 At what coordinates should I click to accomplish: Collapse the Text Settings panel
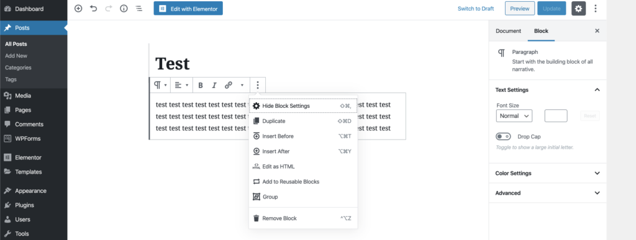548,90
